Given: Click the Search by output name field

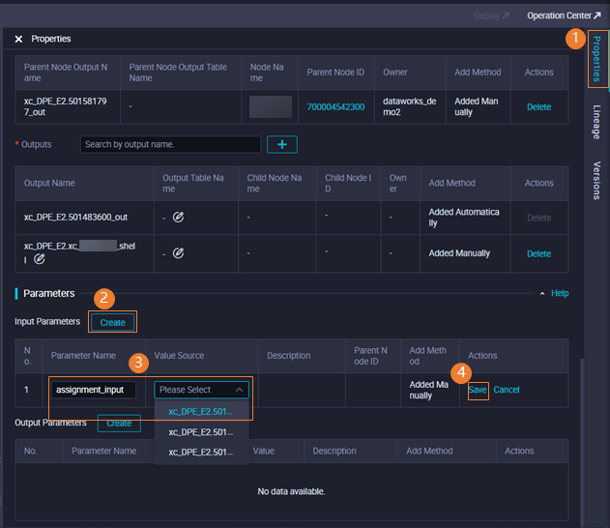Looking at the screenshot, I should tap(170, 144).
